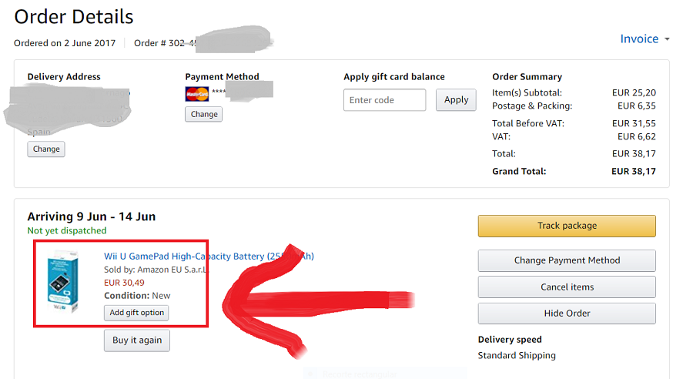This screenshot has height=379, width=693.
Task: Click the Standard Shipping delivery speed text
Action: 517,355
